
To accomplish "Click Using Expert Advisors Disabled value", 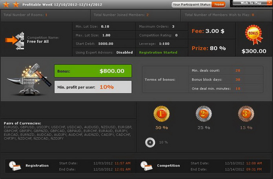I will [124, 53].
